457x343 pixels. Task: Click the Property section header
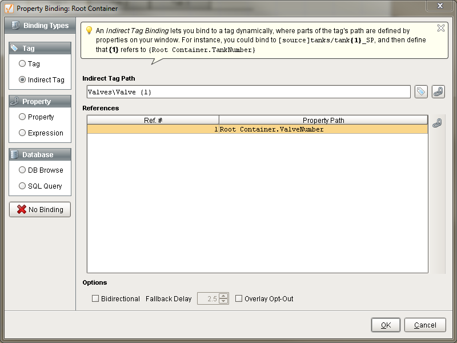click(40, 101)
